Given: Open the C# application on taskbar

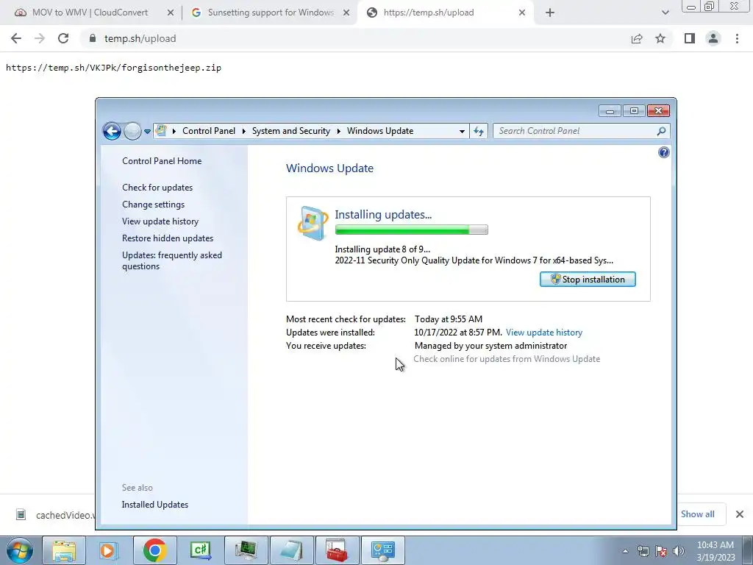Looking at the screenshot, I should [x=200, y=550].
